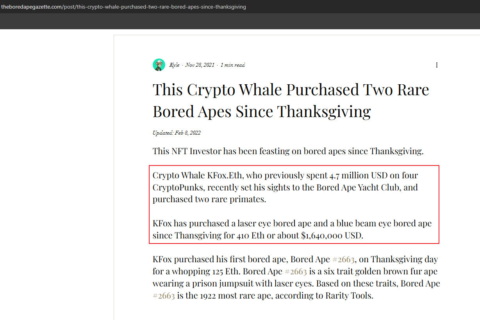Image resolution: width=480 pixels, height=320 pixels.
Task: Open author Kyle's profile name link
Action: pyautogui.click(x=174, y=65)
